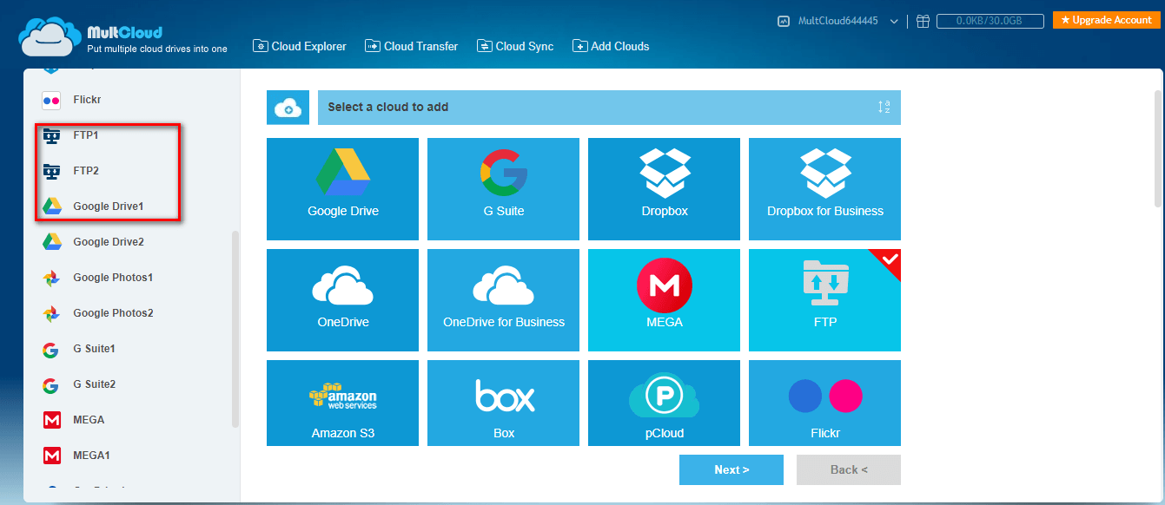Viewport: 1165px width, 505px height.
Task: Choose the G Suite tile
Action: [x=503, y=189]
